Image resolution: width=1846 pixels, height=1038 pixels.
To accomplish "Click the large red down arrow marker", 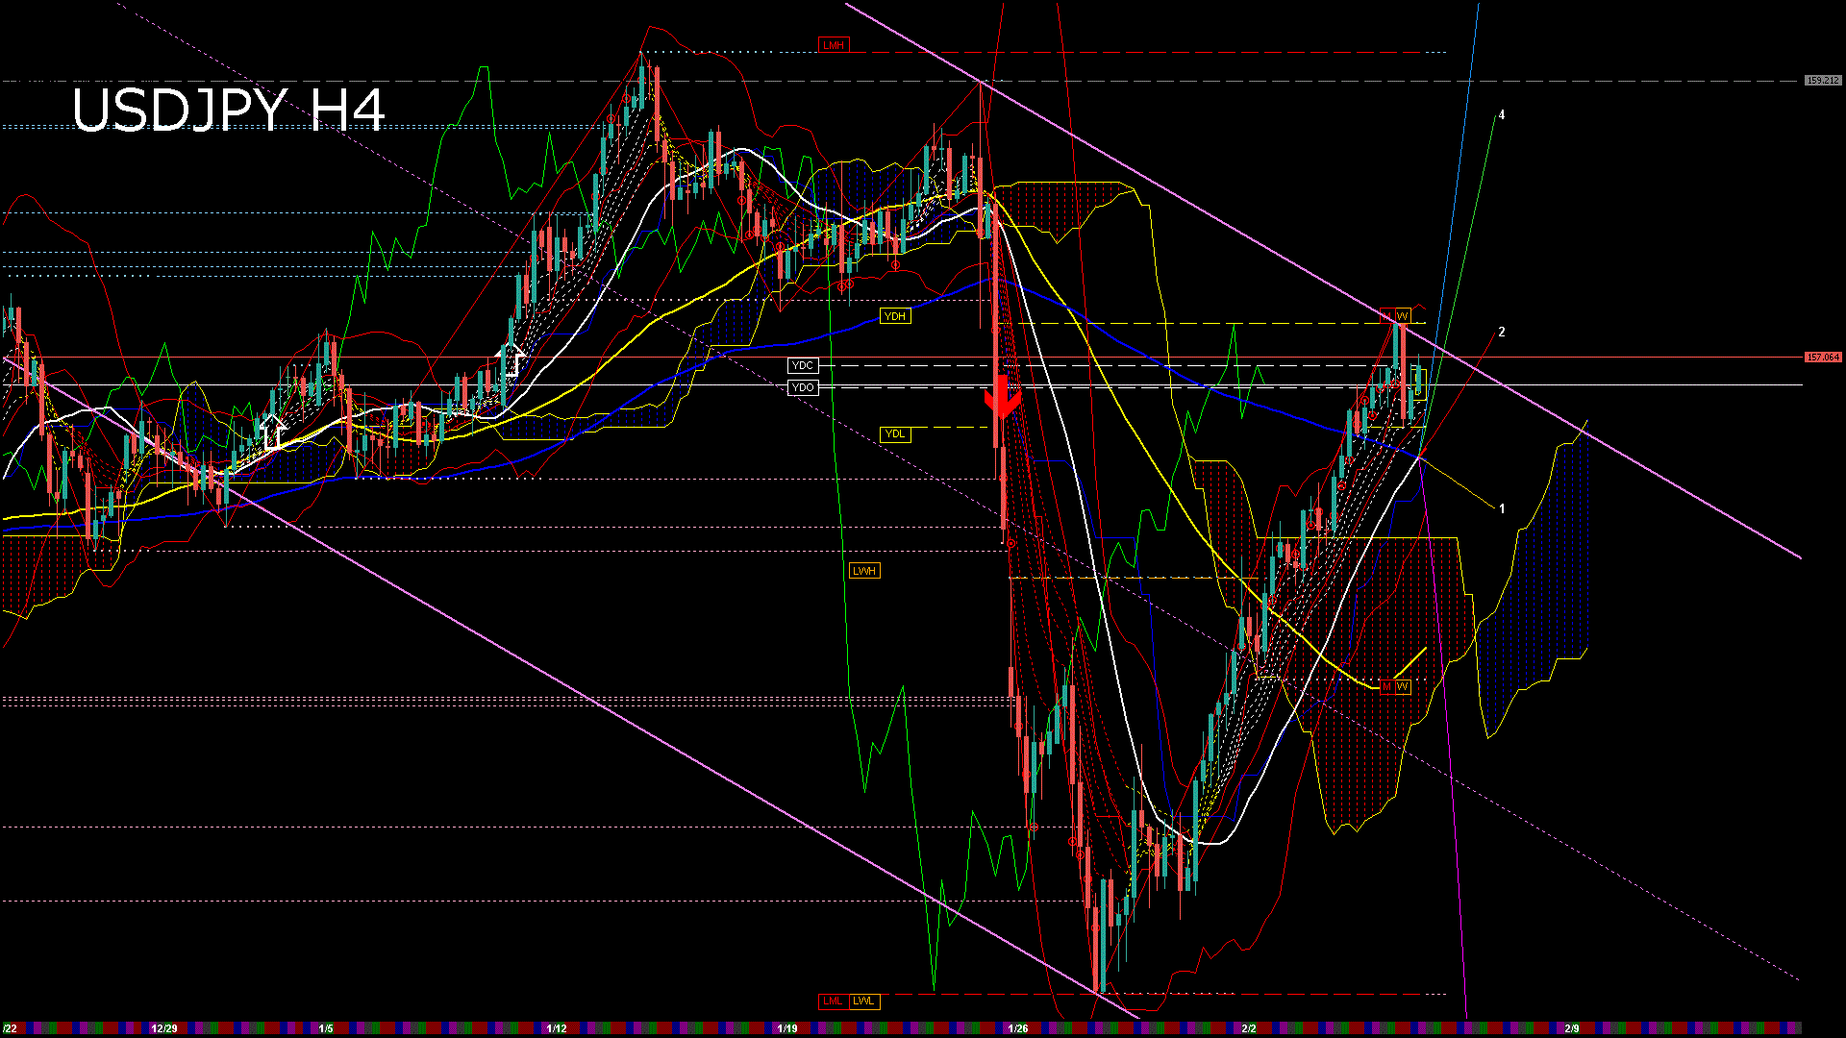I will pyautogui.click(x=1002, y=396).
